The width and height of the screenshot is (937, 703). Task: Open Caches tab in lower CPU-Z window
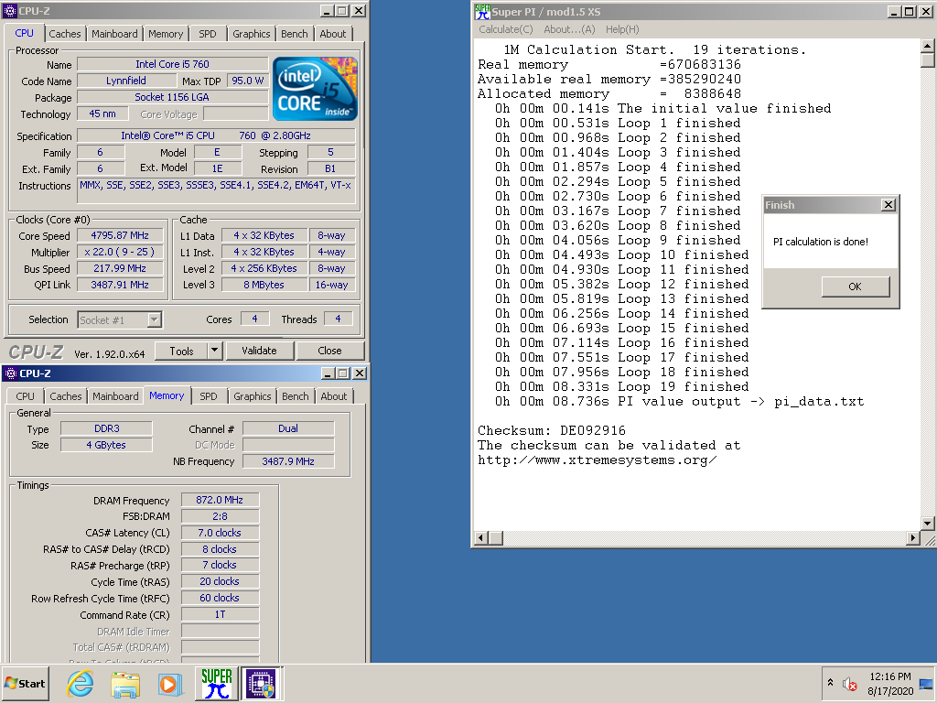[x=66, y=396]
